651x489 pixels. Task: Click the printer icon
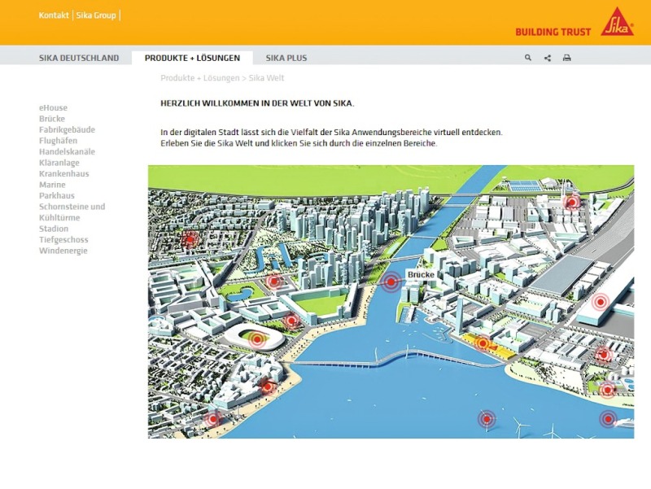[x=566, y=58]
